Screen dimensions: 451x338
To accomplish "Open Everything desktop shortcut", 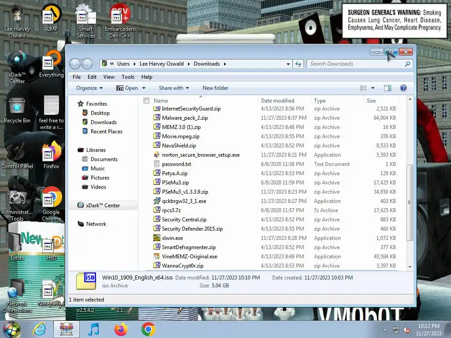I will [x=51, y=65].
